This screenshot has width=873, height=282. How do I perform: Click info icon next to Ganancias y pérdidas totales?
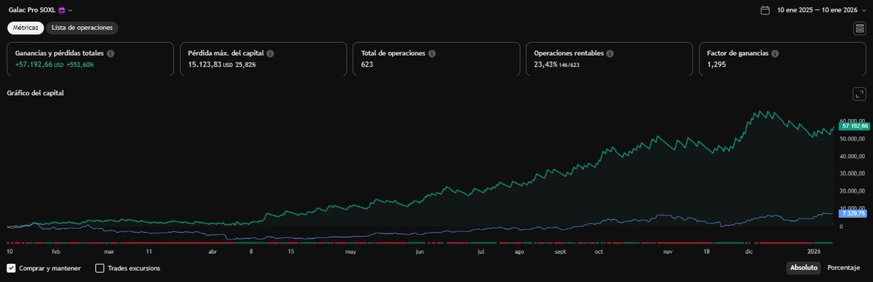tap(111, 54)
